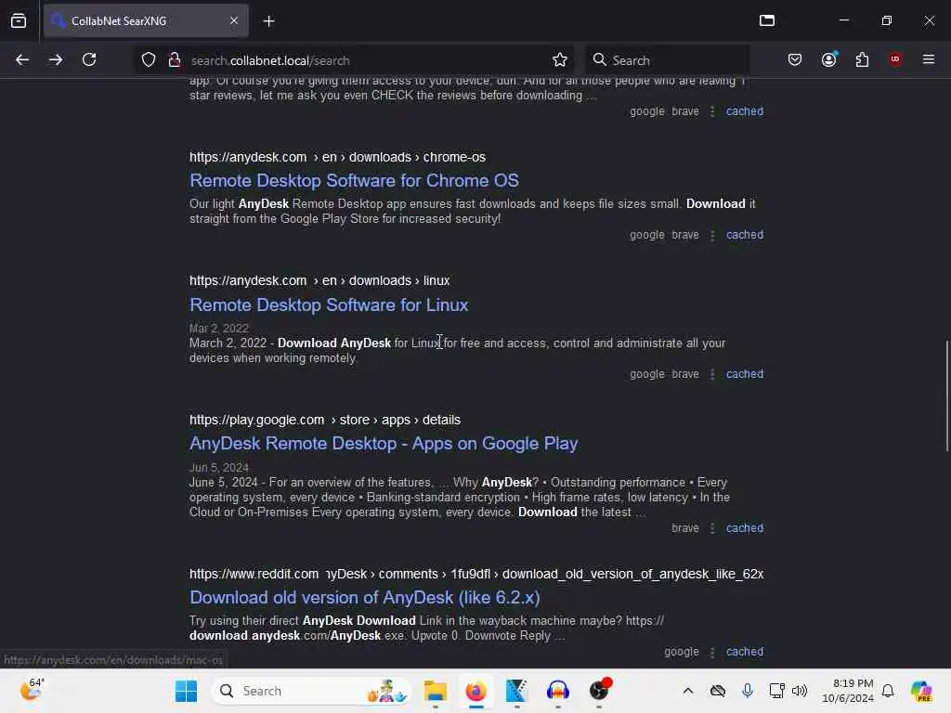Screen dimensions: 951x713
Task: Open the Windows Start menu
Action: tap(186, 691)
